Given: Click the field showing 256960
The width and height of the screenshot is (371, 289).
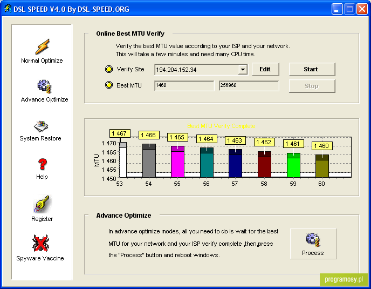Looking at the screenshot, I should (x=249, y=85).
